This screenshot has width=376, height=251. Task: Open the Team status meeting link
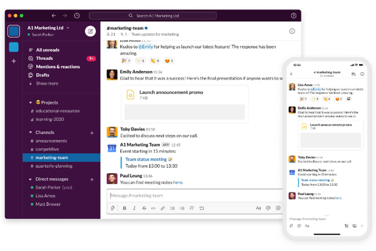[x=146, y=160]
